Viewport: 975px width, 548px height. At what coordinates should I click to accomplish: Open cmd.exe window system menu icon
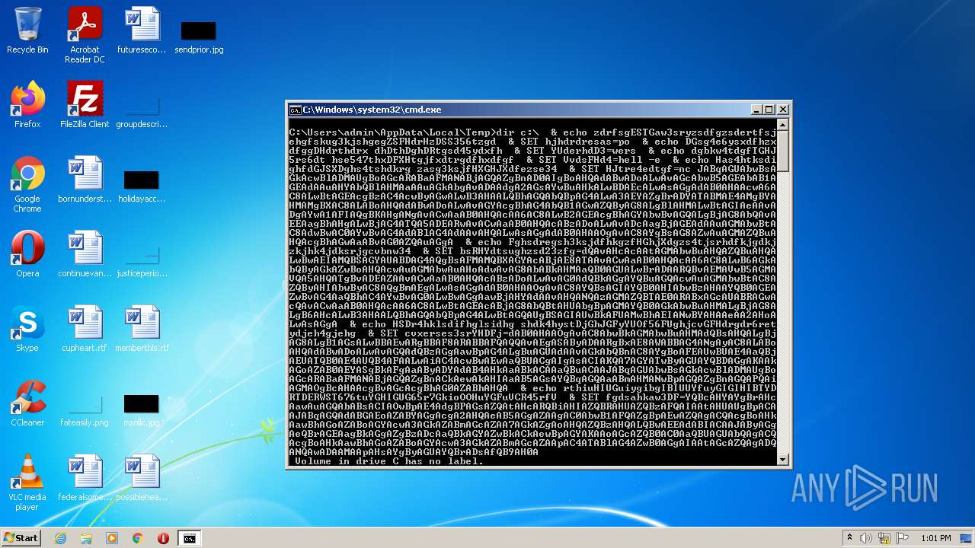click(295, 110)
